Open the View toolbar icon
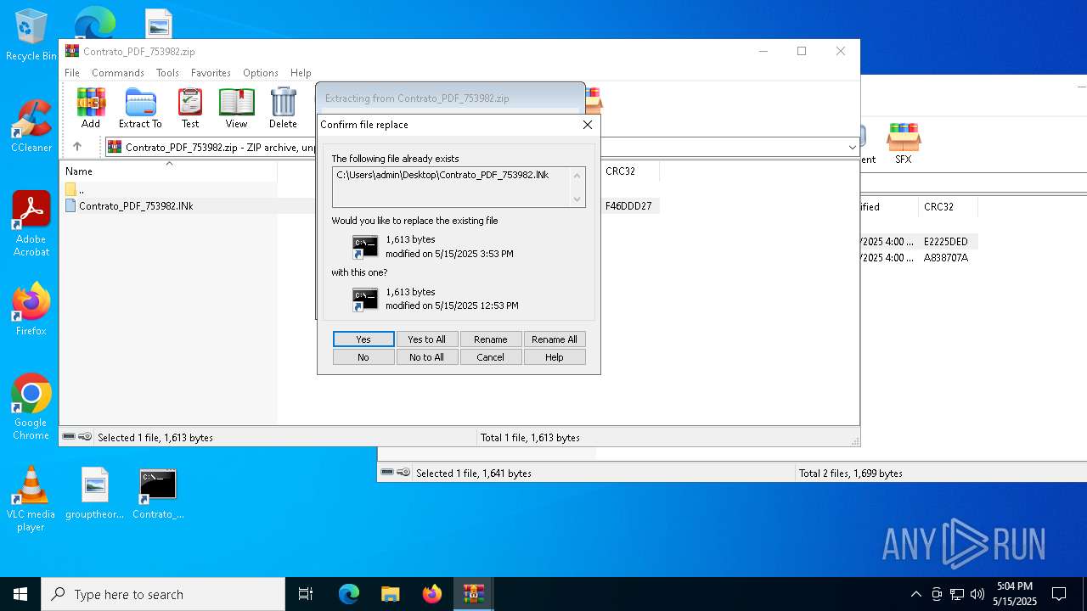1087x611 pixels. point(236,108)
